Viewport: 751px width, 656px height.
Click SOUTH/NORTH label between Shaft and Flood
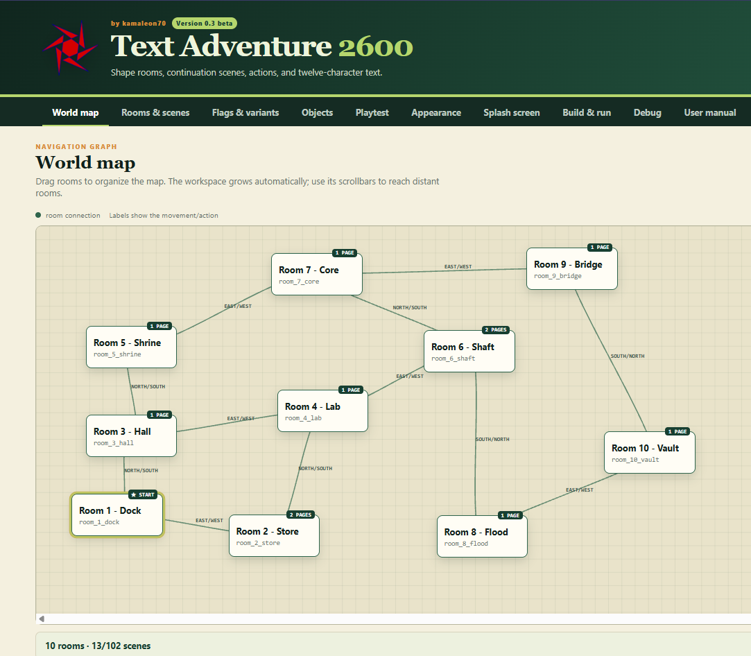click(492, 439)
